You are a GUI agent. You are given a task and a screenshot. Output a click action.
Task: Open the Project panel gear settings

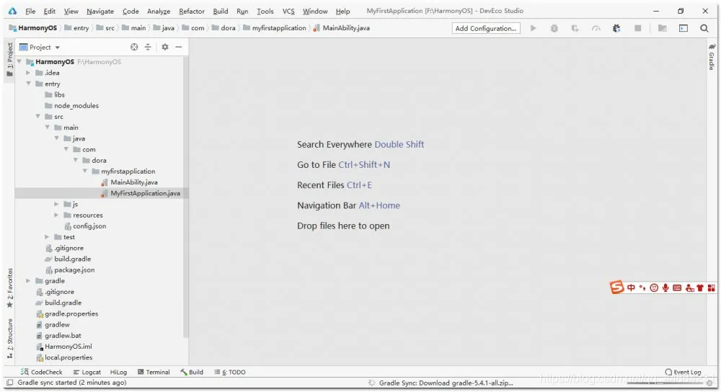tap(165, 47)
